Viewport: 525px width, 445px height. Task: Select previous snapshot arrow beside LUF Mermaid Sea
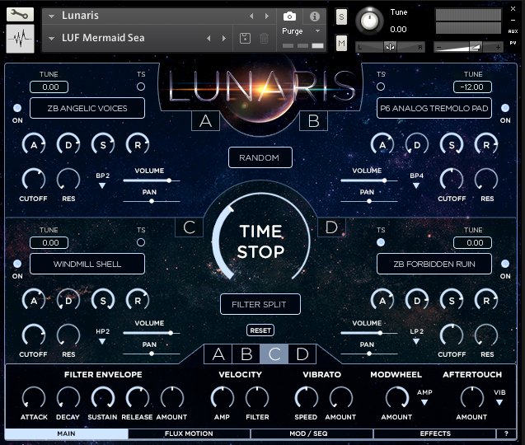209,38
